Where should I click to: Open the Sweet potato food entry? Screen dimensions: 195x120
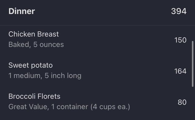(x=97, y=70)
